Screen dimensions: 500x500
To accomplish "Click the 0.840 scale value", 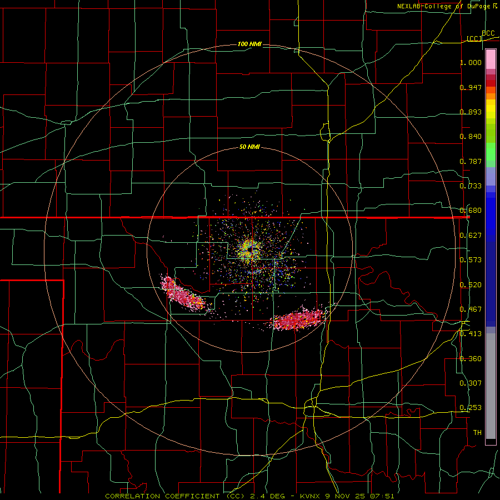I will click(x=471, y=137).
